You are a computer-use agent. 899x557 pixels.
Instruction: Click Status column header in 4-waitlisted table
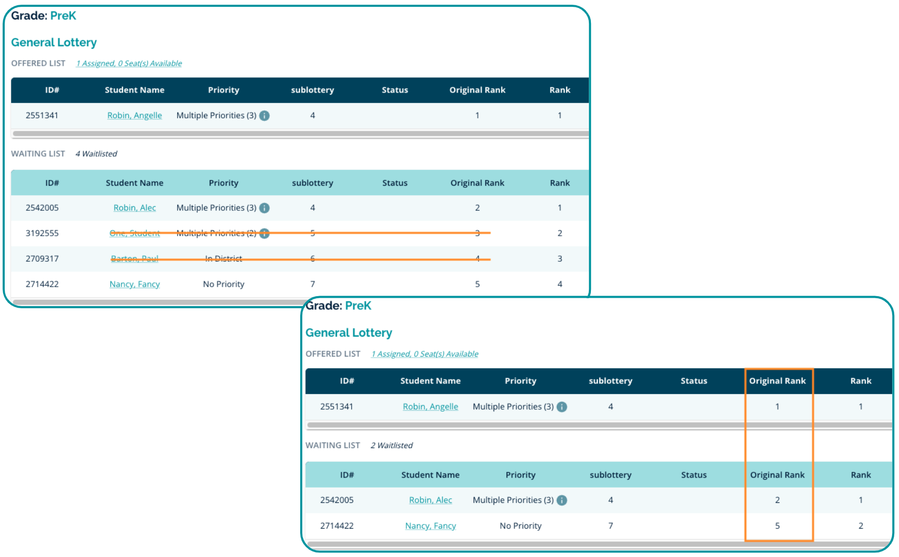point(394,183)
